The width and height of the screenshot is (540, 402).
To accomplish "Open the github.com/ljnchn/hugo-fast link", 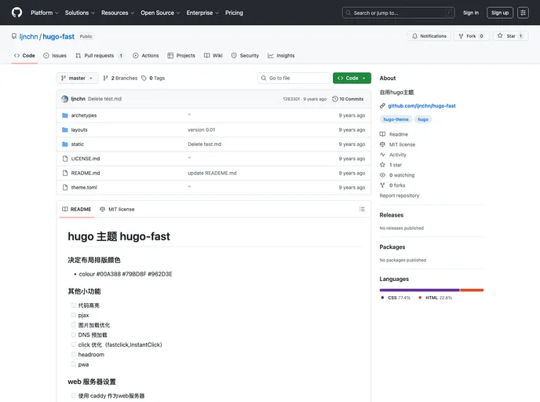I will pos(421,105).
